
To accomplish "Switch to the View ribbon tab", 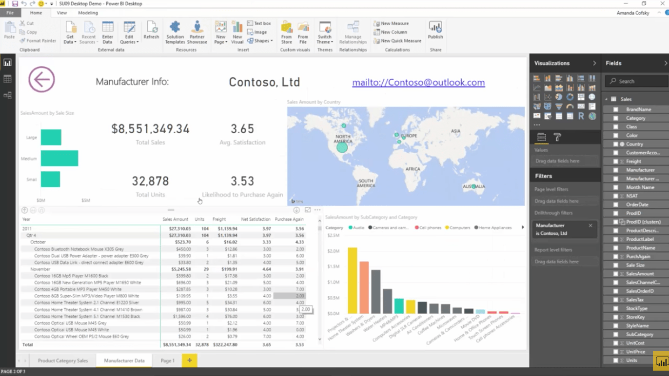I will 62,13.
